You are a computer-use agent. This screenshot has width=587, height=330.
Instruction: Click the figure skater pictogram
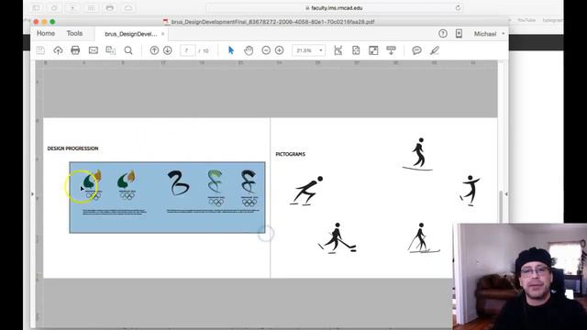(x=470, y=190)
